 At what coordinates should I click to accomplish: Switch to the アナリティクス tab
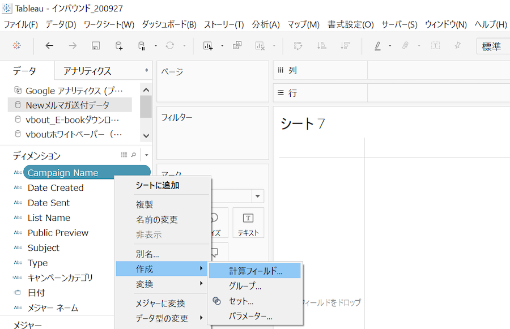coord(87,71)
